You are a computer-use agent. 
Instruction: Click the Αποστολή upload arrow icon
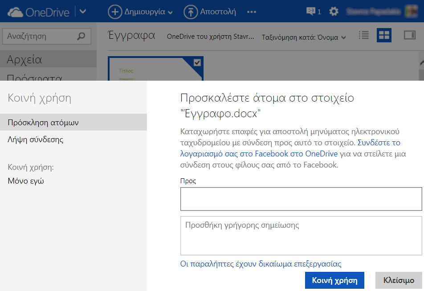pyautogui.click(x=191, y=12)
